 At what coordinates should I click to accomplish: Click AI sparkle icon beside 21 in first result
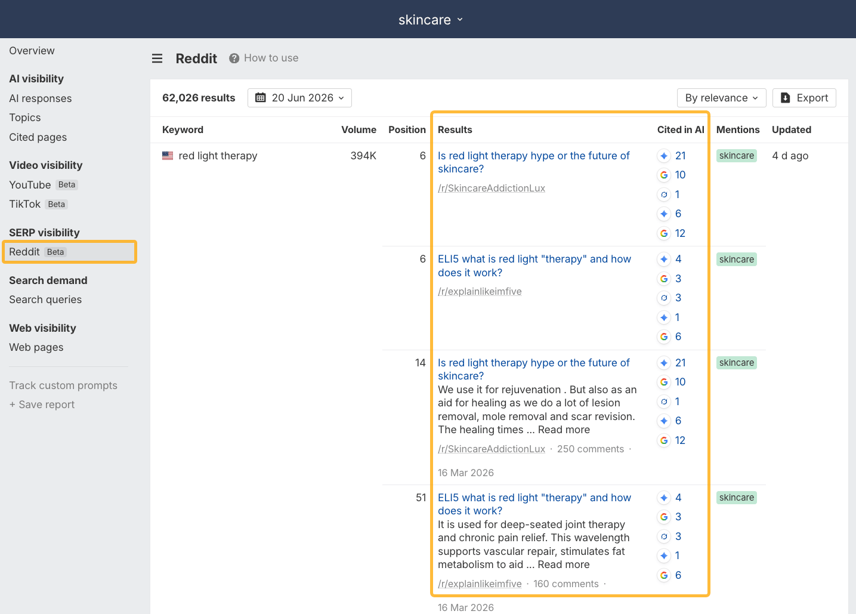pyautogui.click(x=664, y=156)
